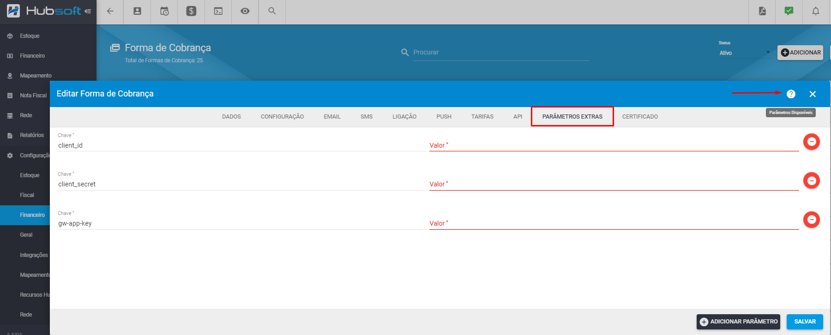Select Integrações under Configuração
The width and height of the screenshot is (831, 335).
point(34,255)
